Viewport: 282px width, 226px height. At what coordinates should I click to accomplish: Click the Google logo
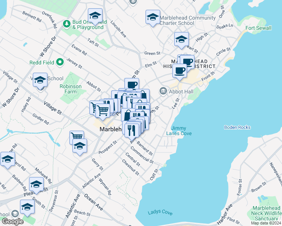(12, 221)
